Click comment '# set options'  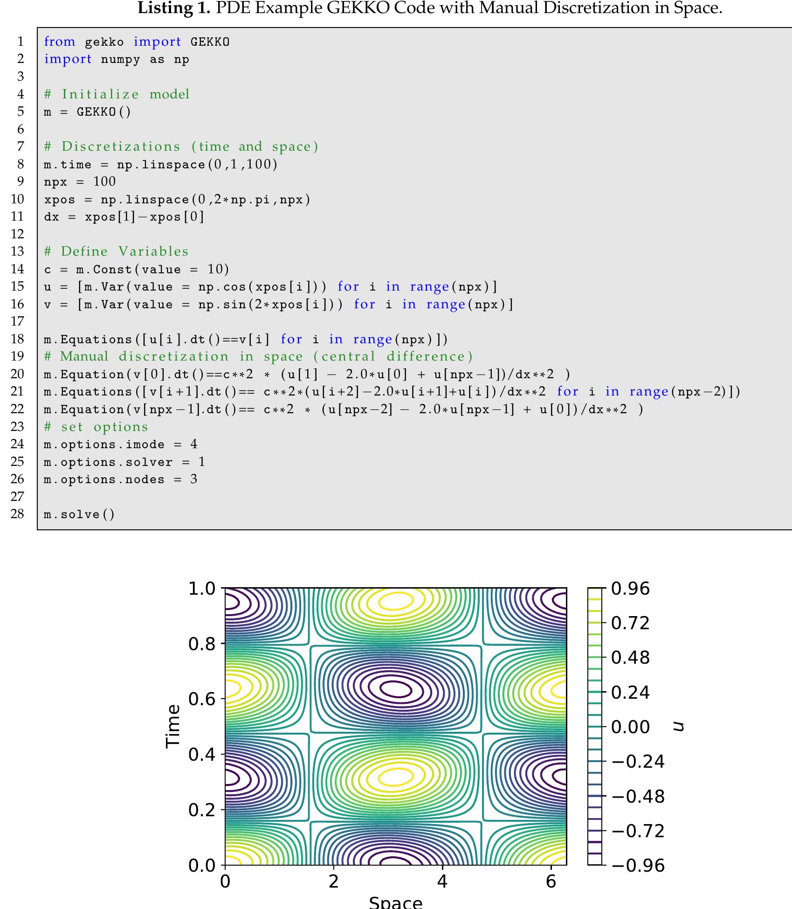pyautogui.click(x=96, y=427)
